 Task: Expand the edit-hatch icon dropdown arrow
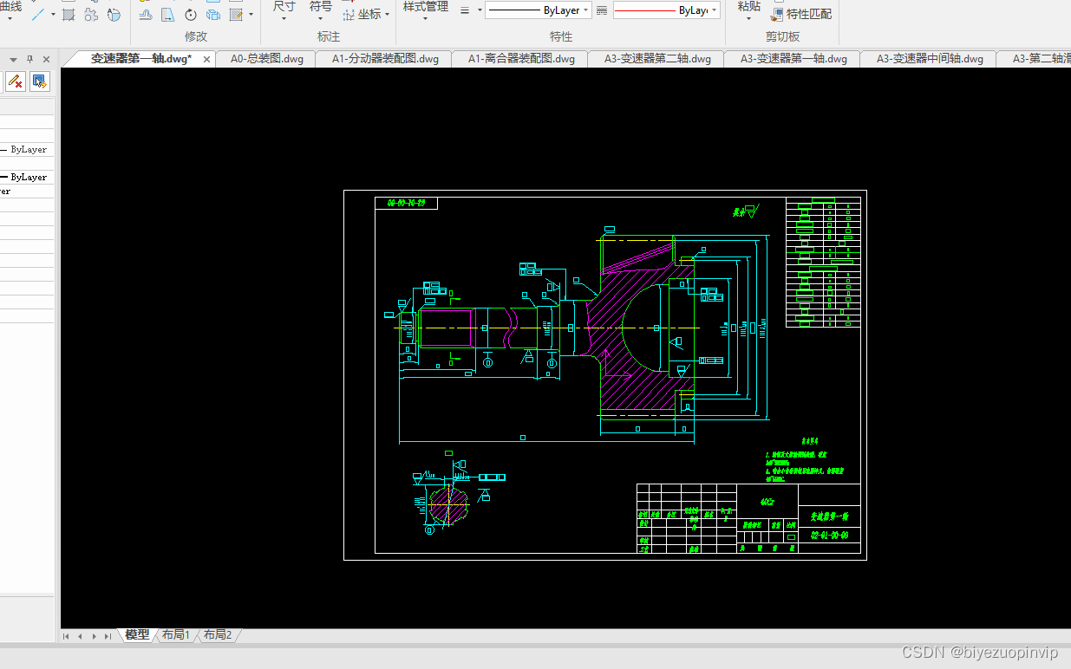click(251, 15)
